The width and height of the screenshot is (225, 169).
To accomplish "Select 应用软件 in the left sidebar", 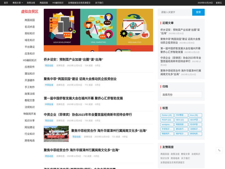I will click(30, 67).
